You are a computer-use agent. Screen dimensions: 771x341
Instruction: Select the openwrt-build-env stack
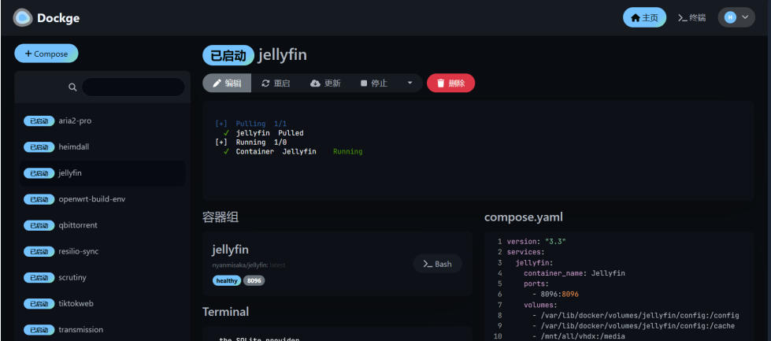[x=102, y=199]
